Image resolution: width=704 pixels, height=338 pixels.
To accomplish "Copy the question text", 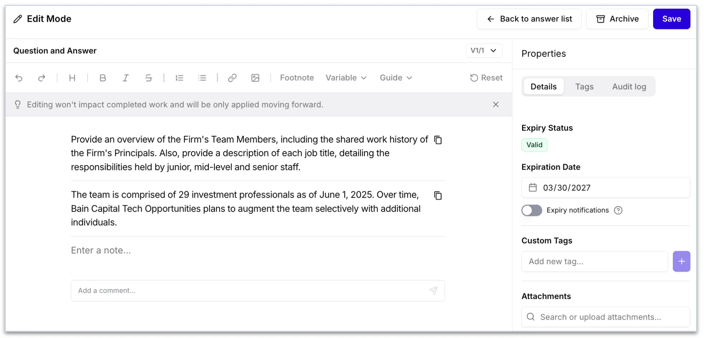I will 438,140.
